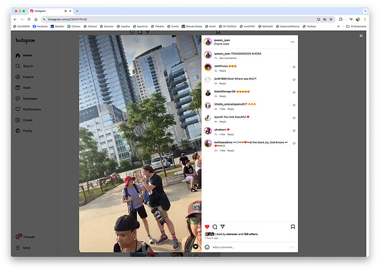Like the 'You look beautiful' comment
The image size is (380, 271).
(294, 118)
